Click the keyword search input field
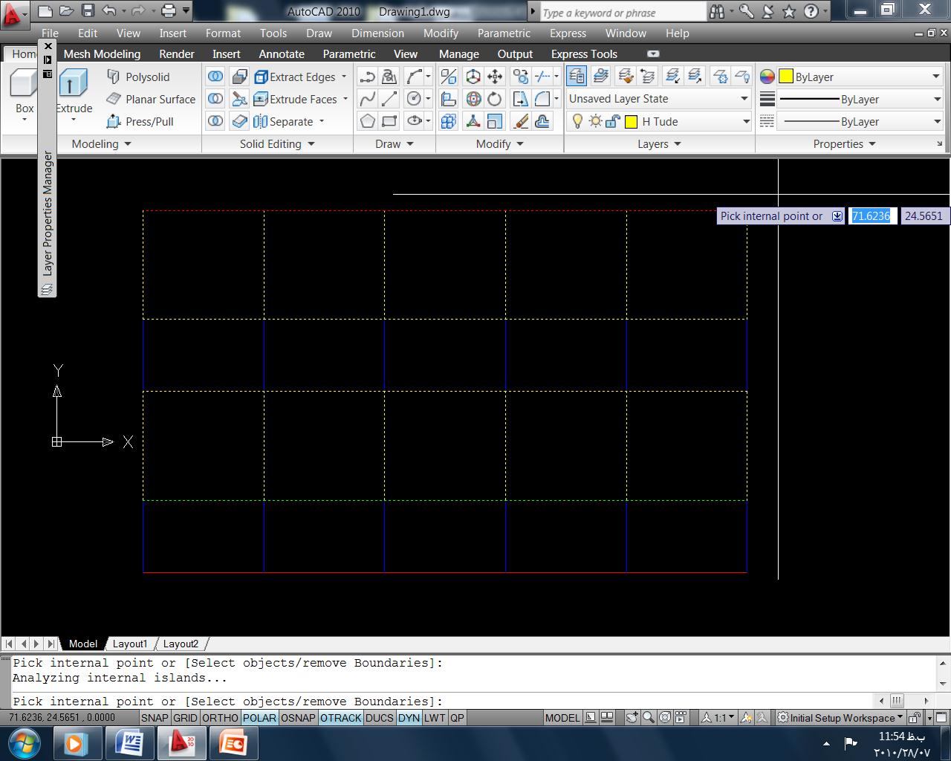This screenshot has height=761, width=951. pyautogui.click(x=621, y=13)
